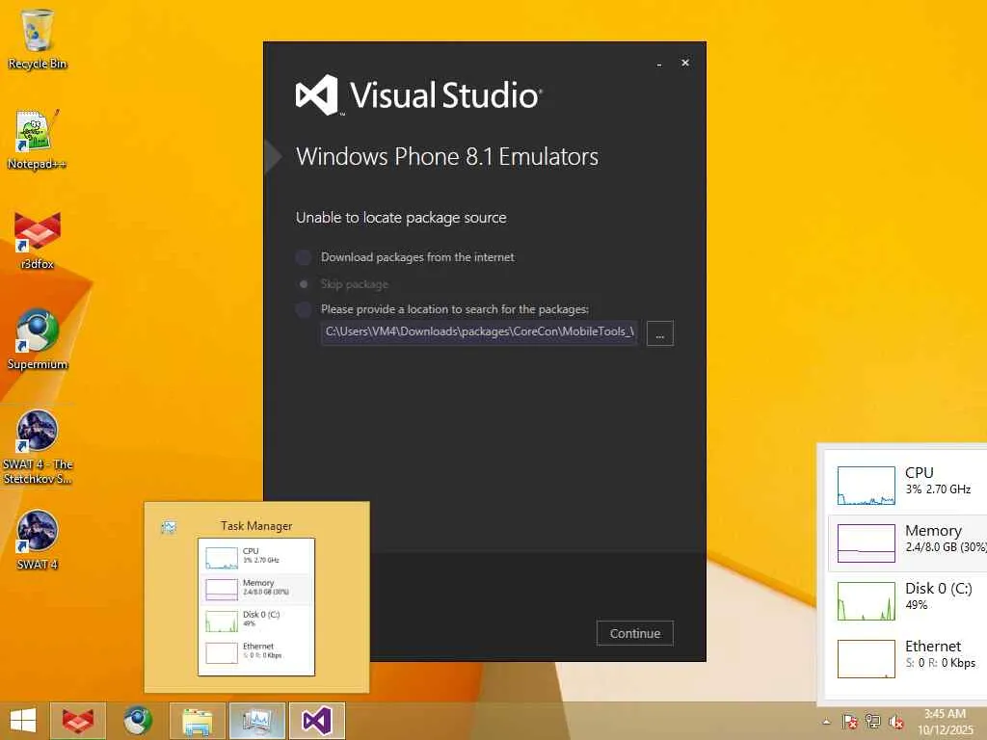The image size is (987, 740).
Task: Click the Task Manager preview thumbnail
Action: click(x=256, y=607)
